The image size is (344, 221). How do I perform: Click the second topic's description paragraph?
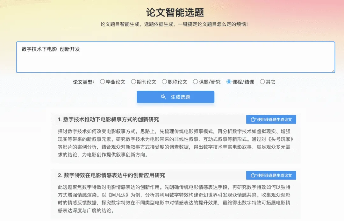(174, 199)
